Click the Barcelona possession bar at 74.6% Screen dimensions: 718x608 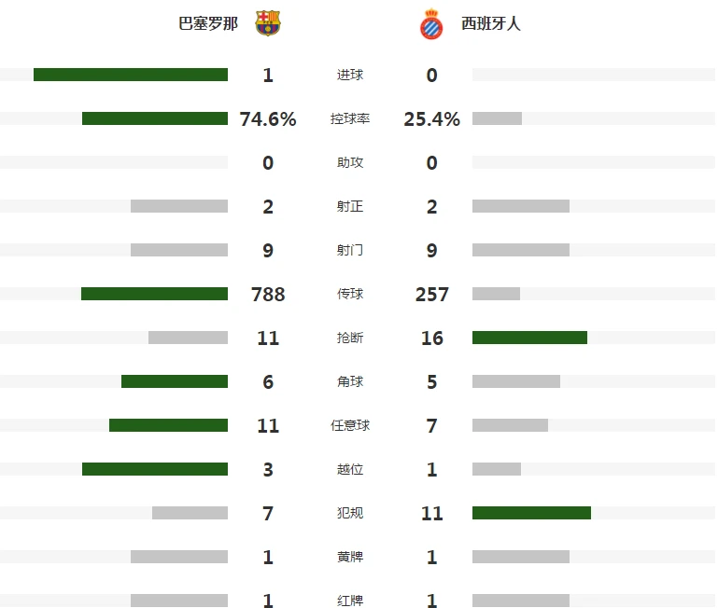[x=155, y=118]
